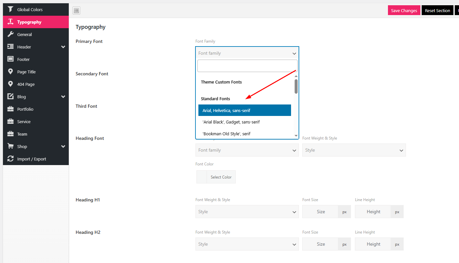
Task: Click the Reset Section button
Action: point(437,10)
